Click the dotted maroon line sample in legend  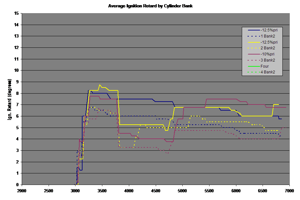[254, 60]
